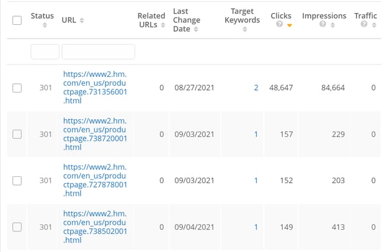Select impressions value 203
Viewport: 387px width, 252px height.
(x=338, y=181)
